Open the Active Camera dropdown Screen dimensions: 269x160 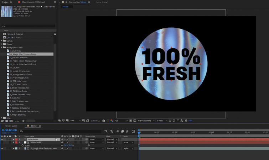(x=146, y=121)
